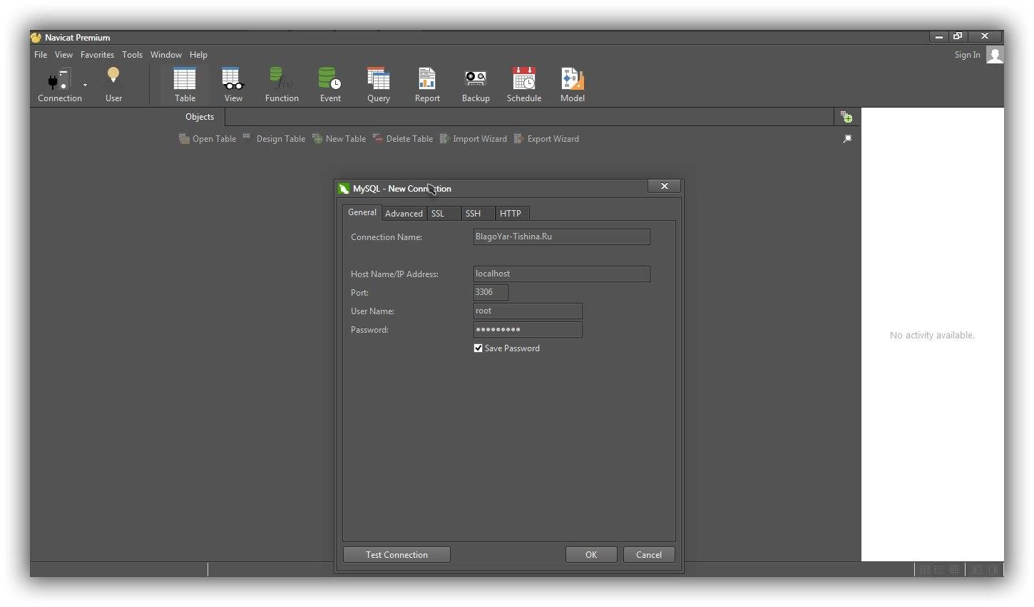The image size is (1034, 607).
Task: Confirm the dialog with OK
Action: pos(591,555)
